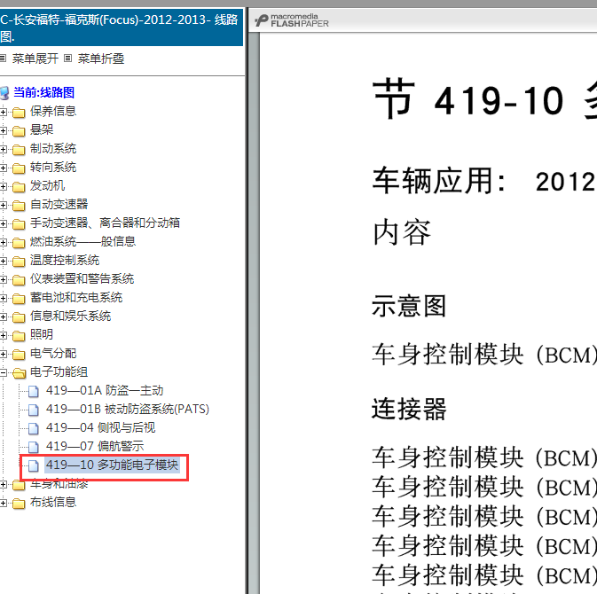Open the 当前:线路图 root link
The width and height of the screenshot is (597, 594).
tap(43, 92)
